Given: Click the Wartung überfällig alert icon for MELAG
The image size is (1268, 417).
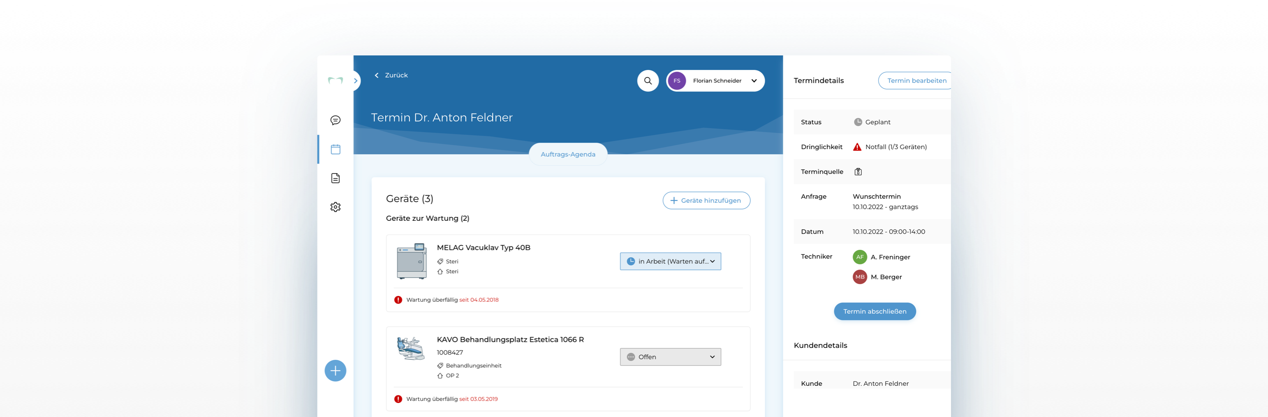Looking at the screenshot, I should click(398, 300).
